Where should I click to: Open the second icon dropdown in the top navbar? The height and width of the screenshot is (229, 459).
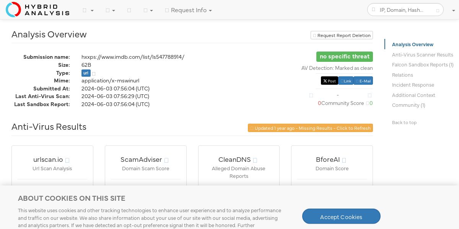coord(111,10)
